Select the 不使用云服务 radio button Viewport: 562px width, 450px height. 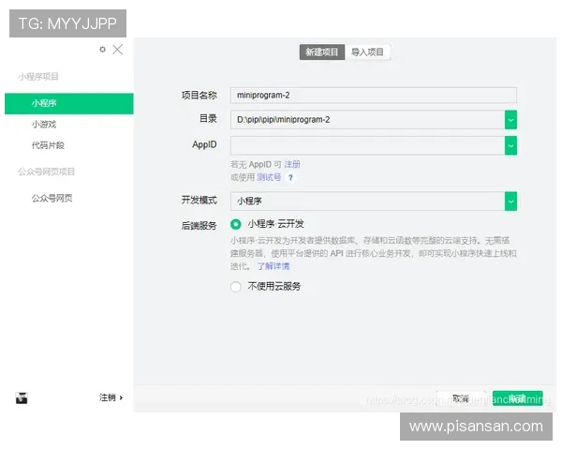point(236,287)
